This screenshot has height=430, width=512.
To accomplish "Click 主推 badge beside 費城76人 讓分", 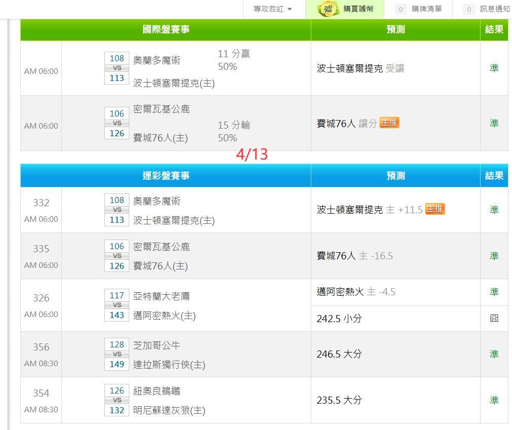I will click(x=389, y=123).
